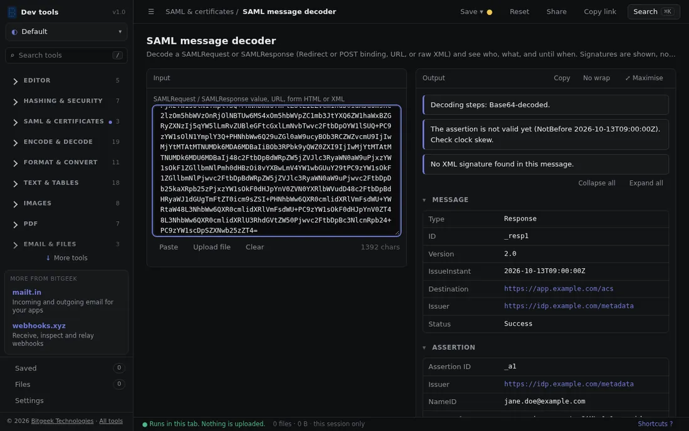Open the Files section
The width and height of the screenshot is (689, 431).
(66, 385)
